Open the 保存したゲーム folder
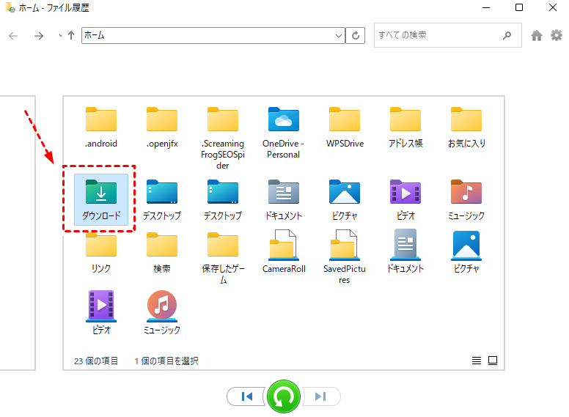 point(223,258)
